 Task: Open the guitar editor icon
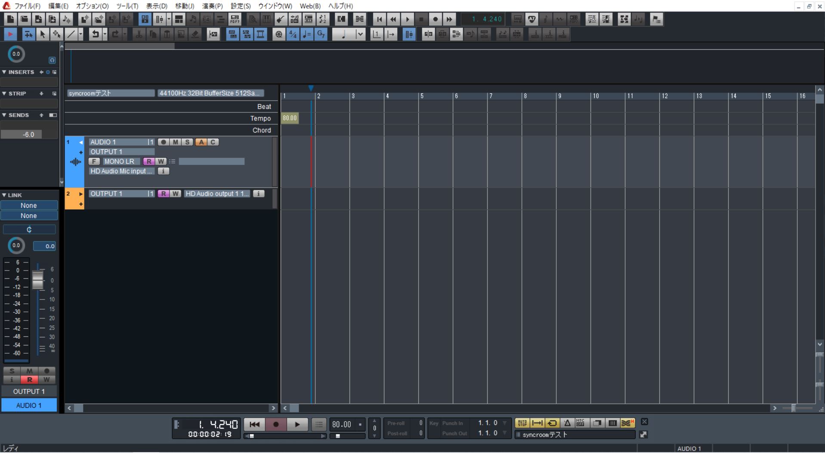[280, 19]
